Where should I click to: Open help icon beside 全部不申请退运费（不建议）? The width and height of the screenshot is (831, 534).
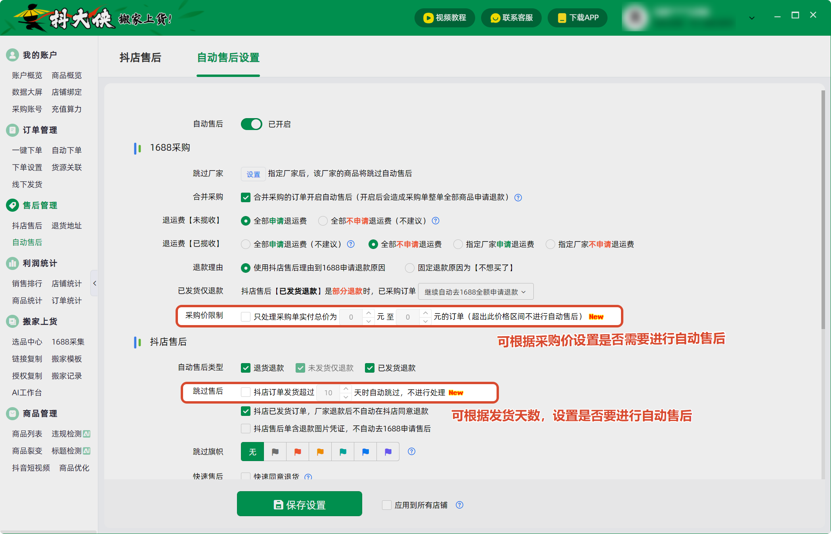[436, 221]
